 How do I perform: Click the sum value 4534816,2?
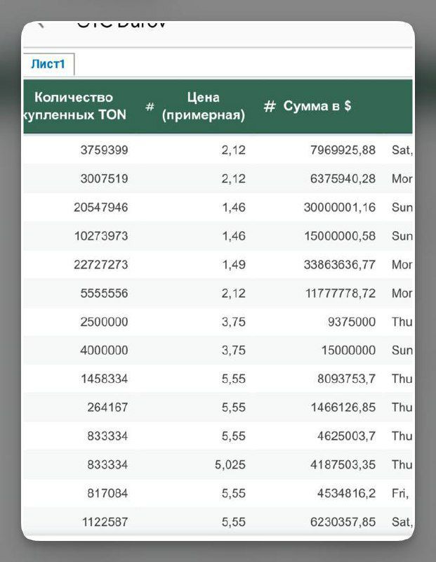(346, 493)
